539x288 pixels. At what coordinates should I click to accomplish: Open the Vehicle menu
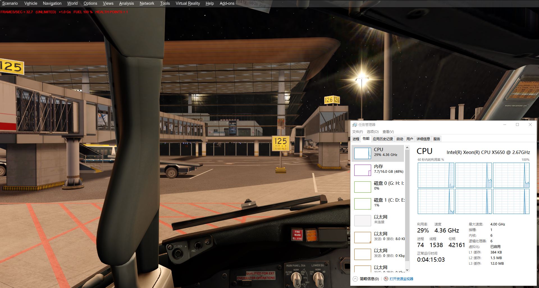(x=31, y=3)
